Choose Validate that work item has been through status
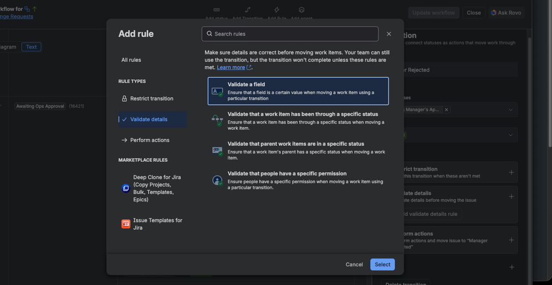Image resolution: width=552 pixels, height=285 pixels. pos(298,121)
